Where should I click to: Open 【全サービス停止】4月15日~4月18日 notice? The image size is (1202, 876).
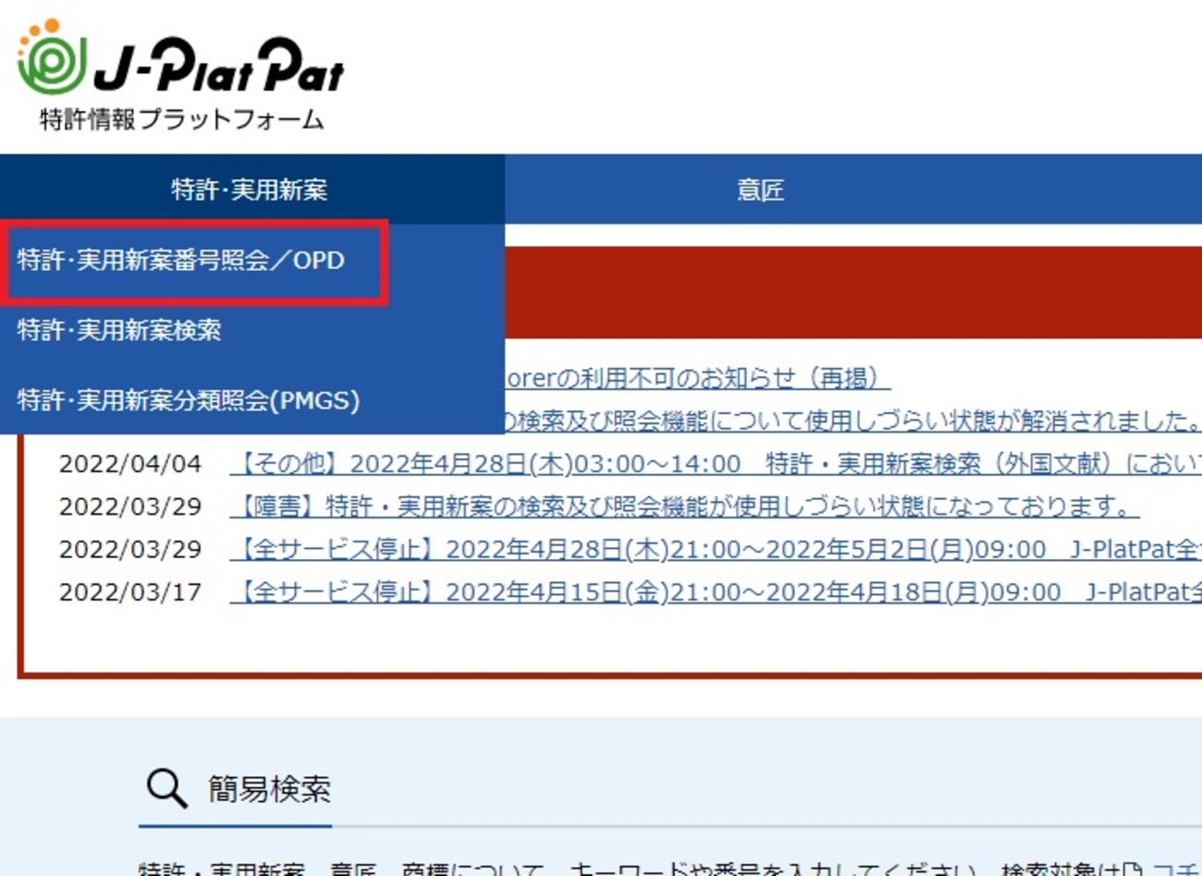(x=716, y=591)
